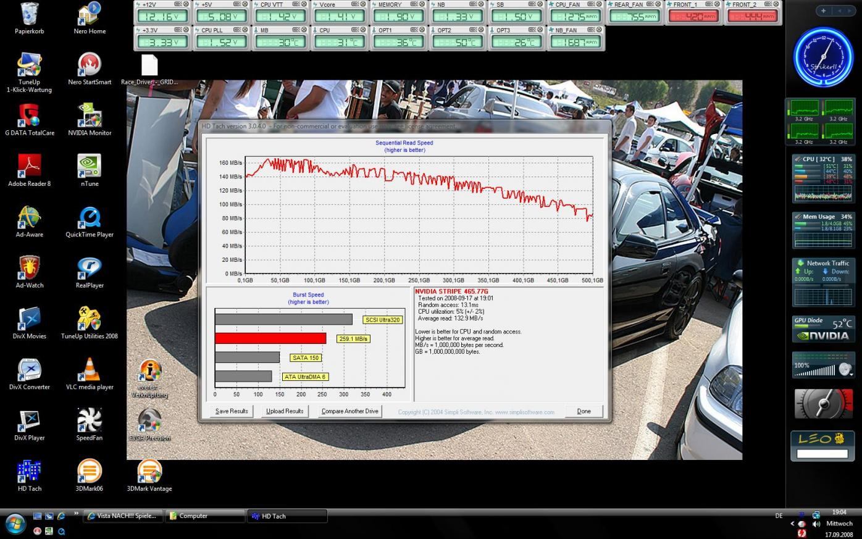
Task: Open Vista Start orb
Action: (x=15, y=524)
